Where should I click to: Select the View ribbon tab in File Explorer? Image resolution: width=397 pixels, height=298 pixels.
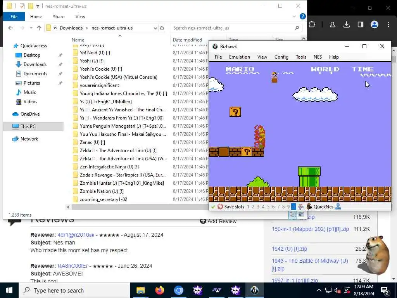pyautogui.click(x=80, y=17)
